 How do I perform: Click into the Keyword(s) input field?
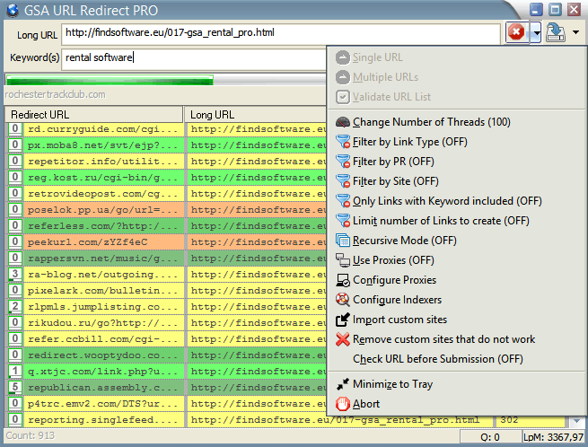click(x=193, y=57)
